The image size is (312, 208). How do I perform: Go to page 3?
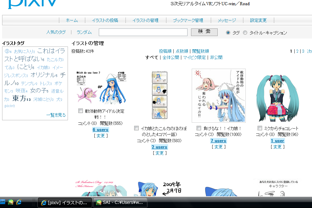303,51
